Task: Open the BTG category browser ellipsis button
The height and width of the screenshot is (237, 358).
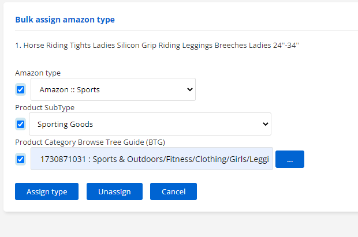Action: (x=289, y=159)
